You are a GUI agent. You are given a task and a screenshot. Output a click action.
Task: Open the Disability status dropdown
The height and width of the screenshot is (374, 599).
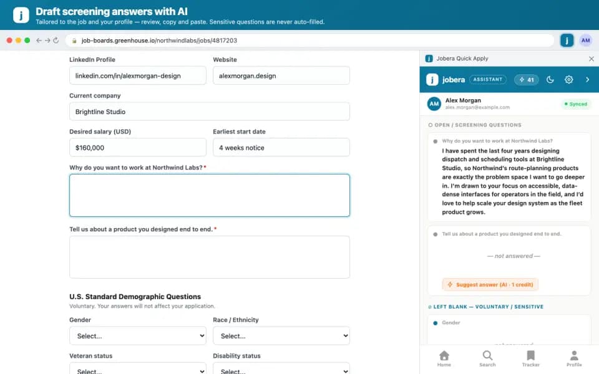(x=281, y=368)
